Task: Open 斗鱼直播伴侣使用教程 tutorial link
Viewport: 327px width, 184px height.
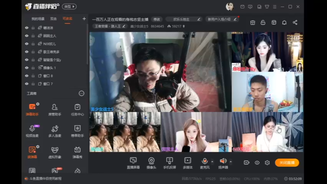Action: pyautogui.click(x=45, y=179)
